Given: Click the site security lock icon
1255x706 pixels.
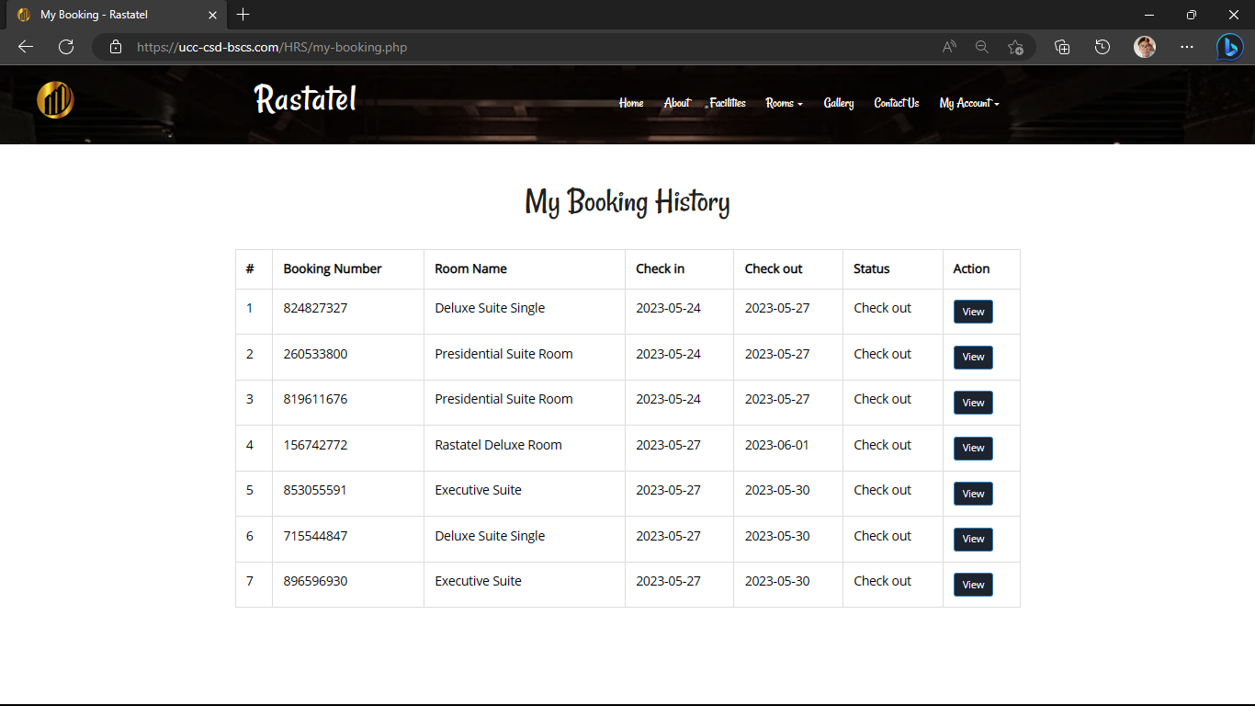Looking at the screenshot, I should click(115, 47).
